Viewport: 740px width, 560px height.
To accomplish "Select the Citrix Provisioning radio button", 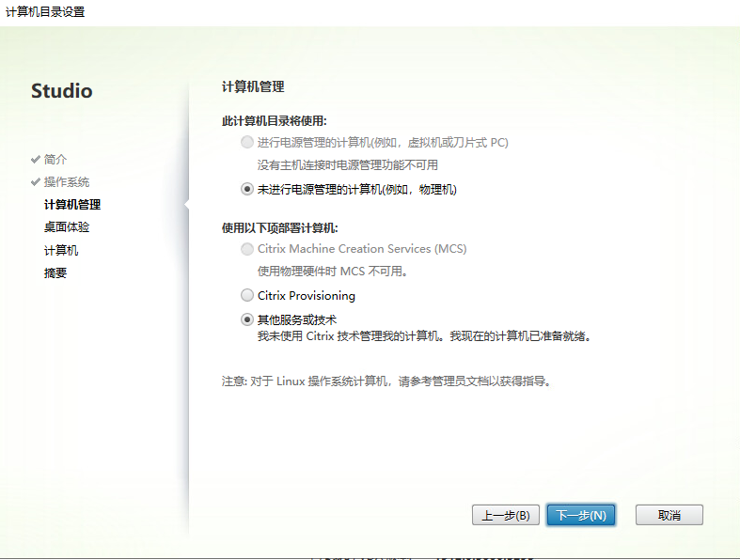I will coord(247,296).
